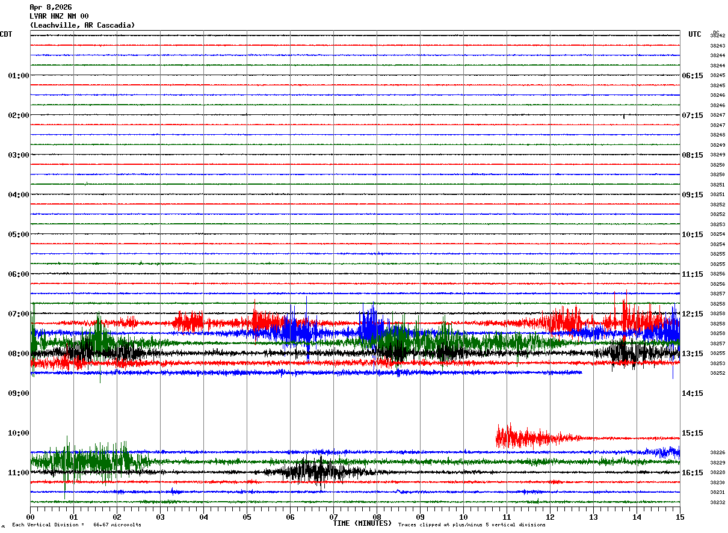Click the minute 05 tick on the bottom axis
Viewport: 728px width, 533px height.
[x=247, y=517]
